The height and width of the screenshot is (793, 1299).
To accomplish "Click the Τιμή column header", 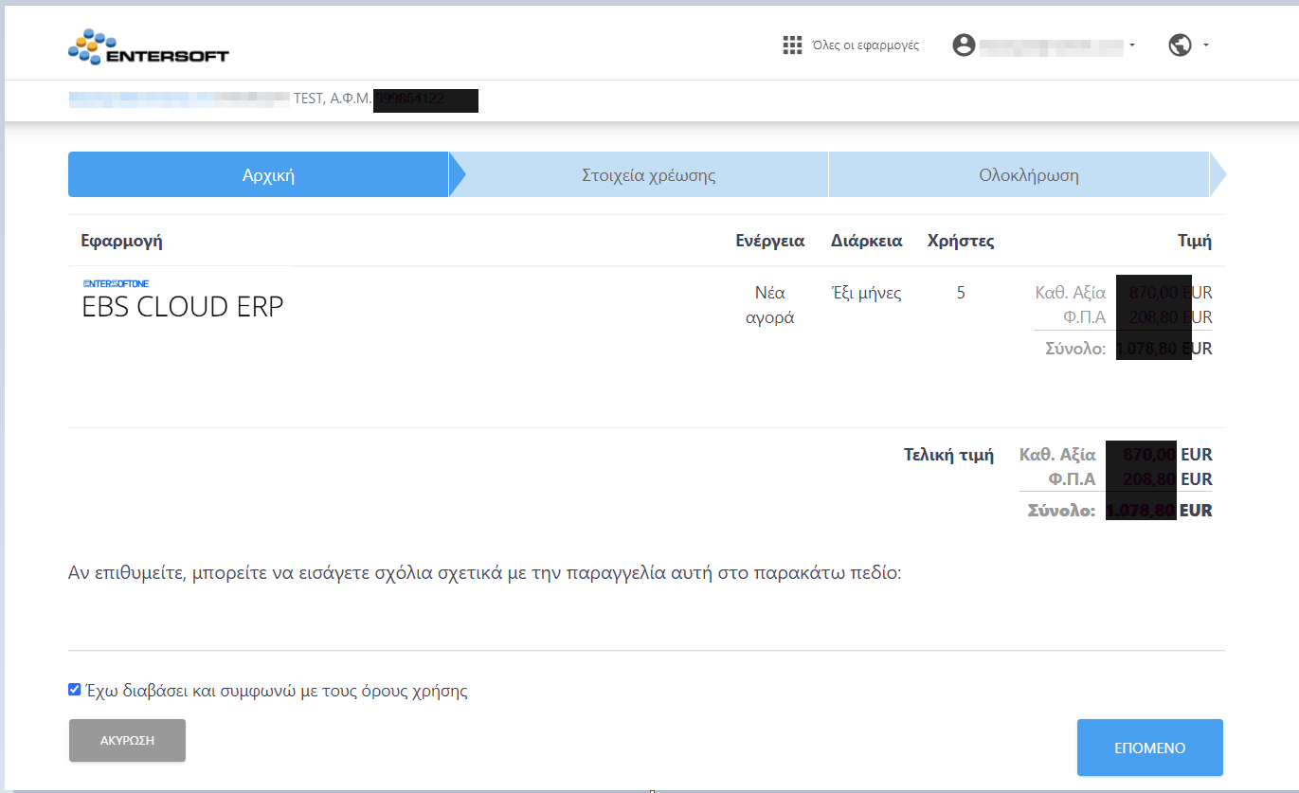I will point(1195,241).
